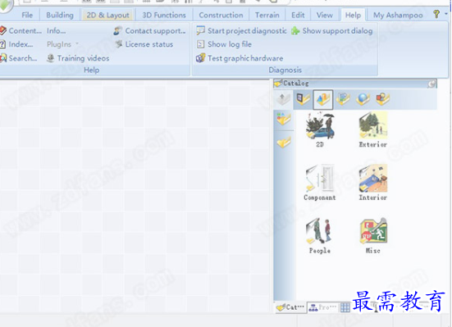Screen dimensions: 452x327
Task: Select catalog globe materials folder icon
Action: (x=363, y=99)
